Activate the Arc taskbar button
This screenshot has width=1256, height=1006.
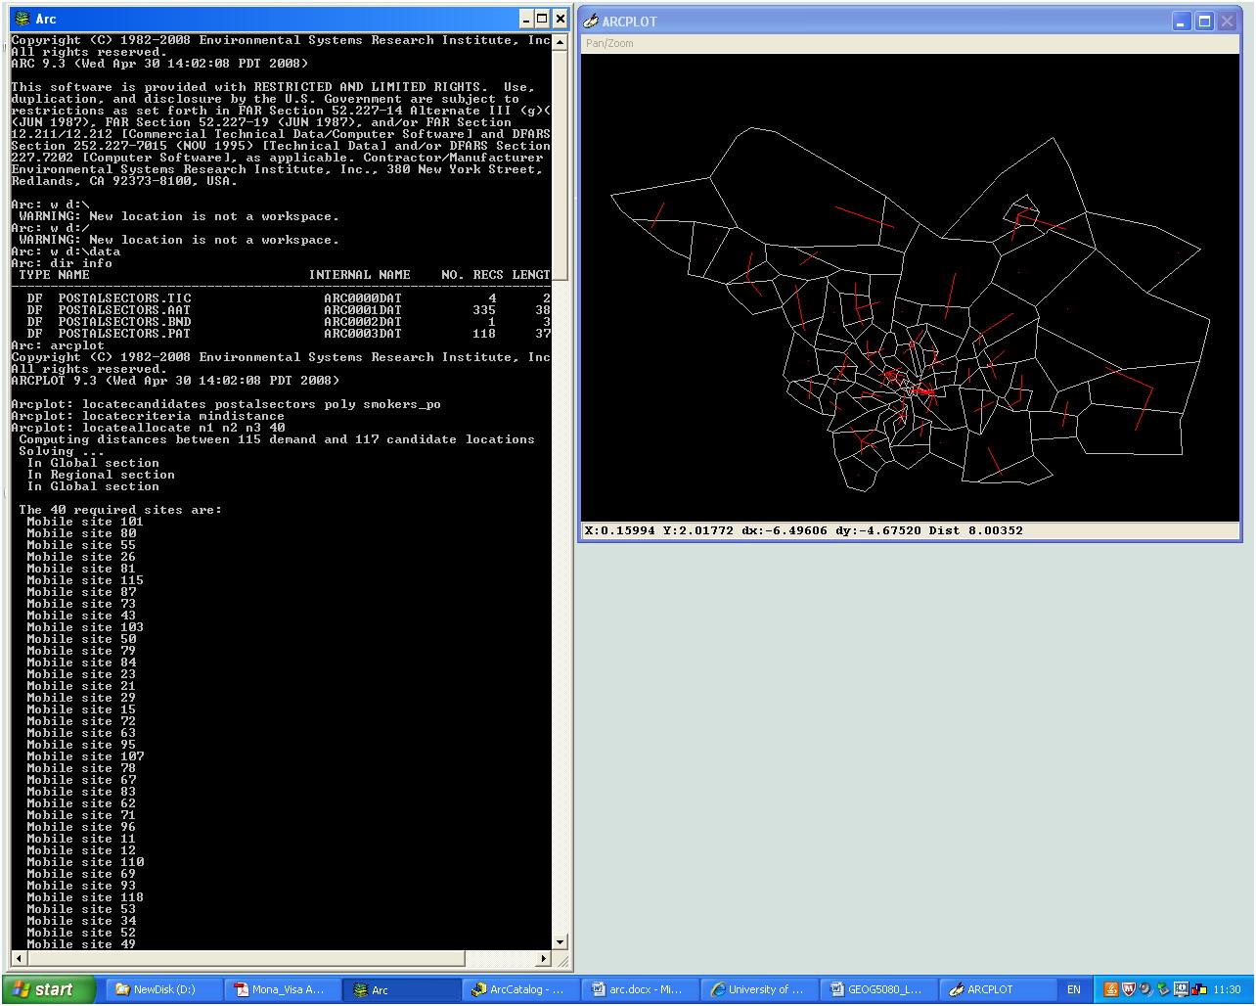coord(402,989)
